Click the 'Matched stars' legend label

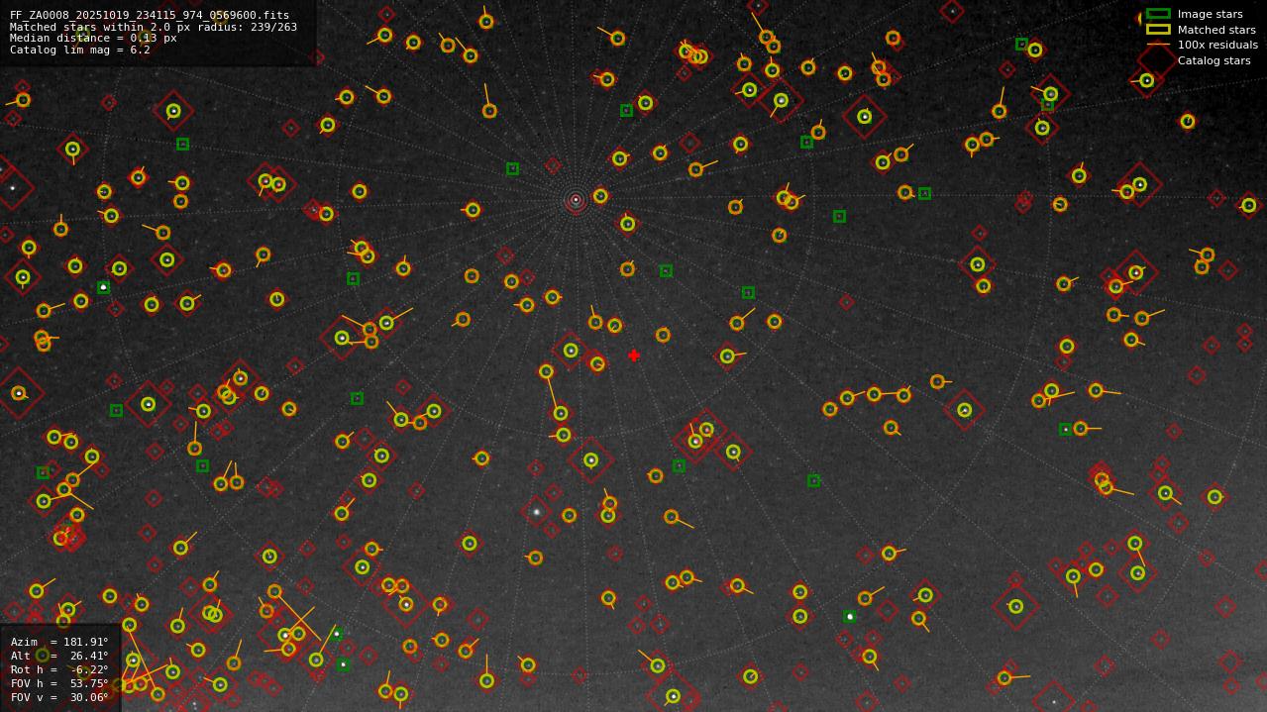click(x=1216, y=30)
